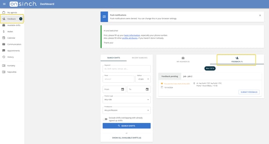Click the History clock icon
The height and width of the screenshot is (144, 269).
tap(4, 57)
